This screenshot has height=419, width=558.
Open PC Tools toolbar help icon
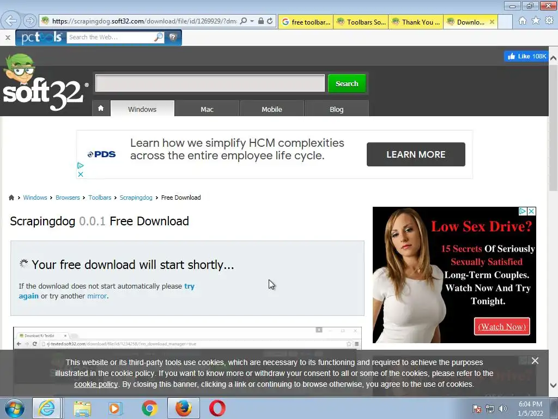tap(173, 37)
